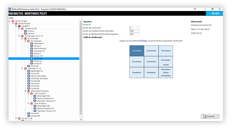
Task: Select the highlighted dark Correctiva grid cell
Action: (137, 51)
